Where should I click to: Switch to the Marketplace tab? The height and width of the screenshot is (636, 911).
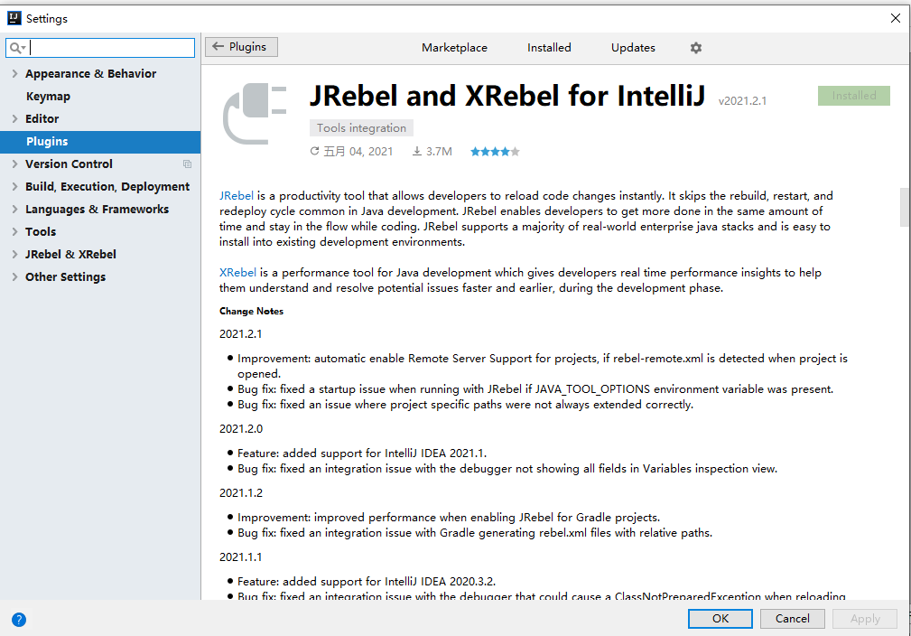454,48
